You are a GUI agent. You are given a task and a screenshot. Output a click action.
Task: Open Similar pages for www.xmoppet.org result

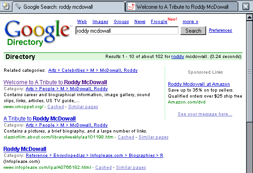click(x=83, y=106)
